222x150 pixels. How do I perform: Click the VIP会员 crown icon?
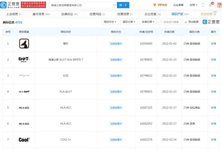pos(154,5)
